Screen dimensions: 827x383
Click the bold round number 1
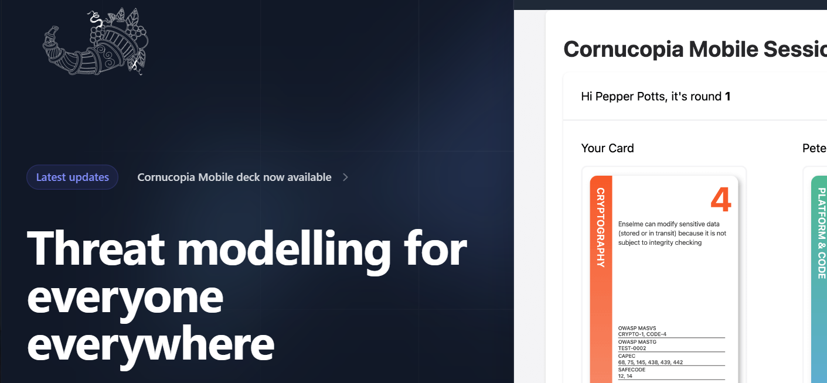[727, 97]
